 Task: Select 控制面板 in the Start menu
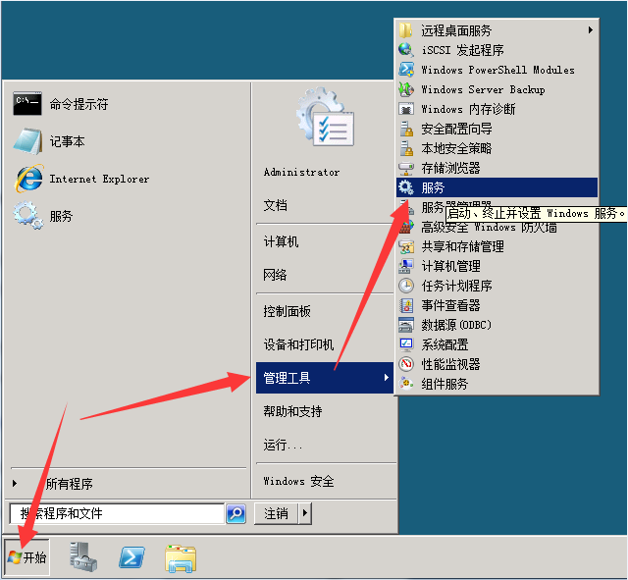pyautogui.click(x=288, y=311)
